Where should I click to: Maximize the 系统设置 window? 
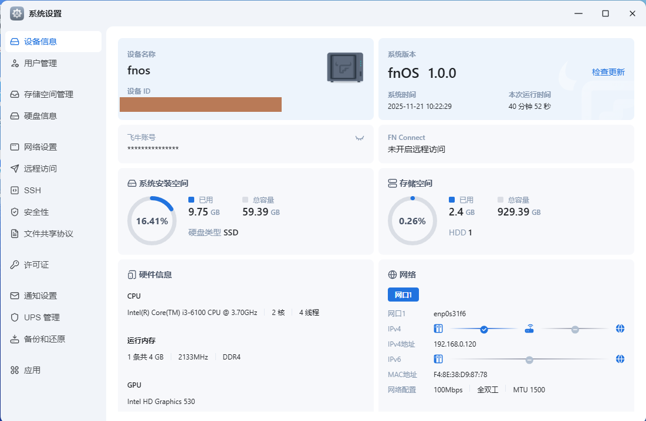(606, 13)
